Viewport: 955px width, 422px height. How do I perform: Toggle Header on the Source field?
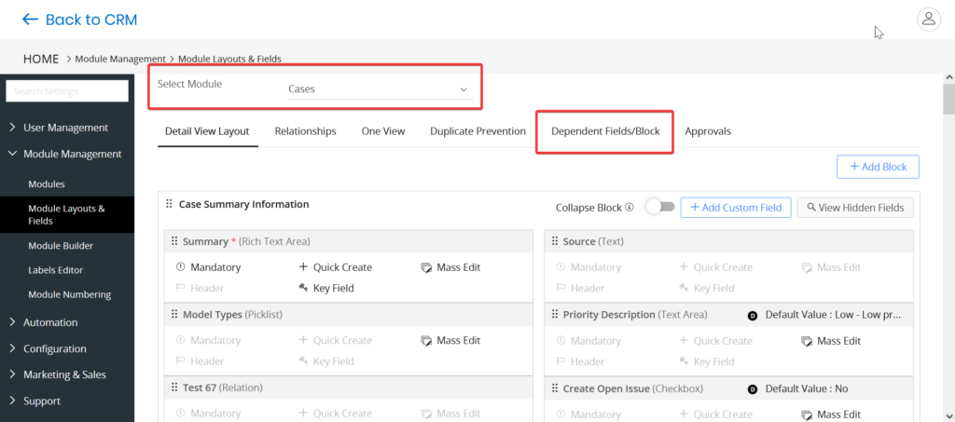(580, 288)
